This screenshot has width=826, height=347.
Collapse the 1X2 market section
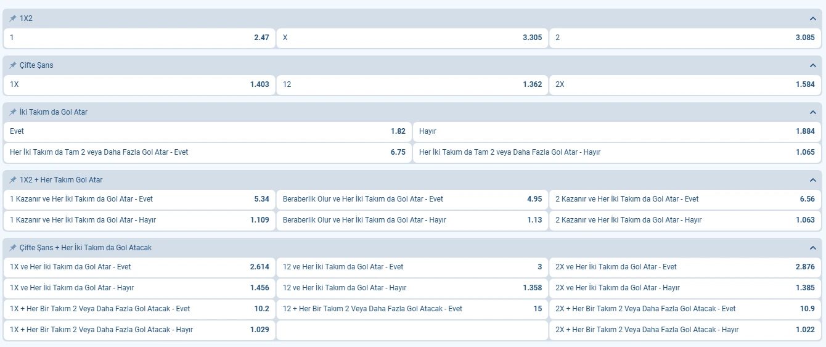coord(812,18)
